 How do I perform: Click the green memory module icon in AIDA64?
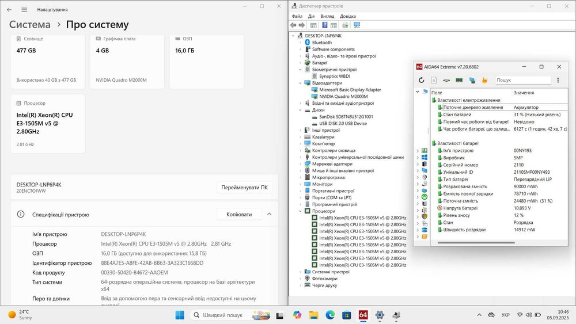pyautogui.click(x=459, y=80)
